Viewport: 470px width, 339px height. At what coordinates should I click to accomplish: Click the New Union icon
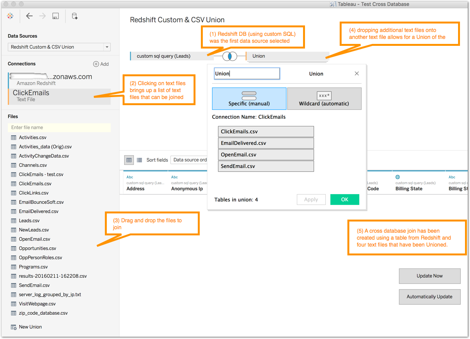pos(13,327)
